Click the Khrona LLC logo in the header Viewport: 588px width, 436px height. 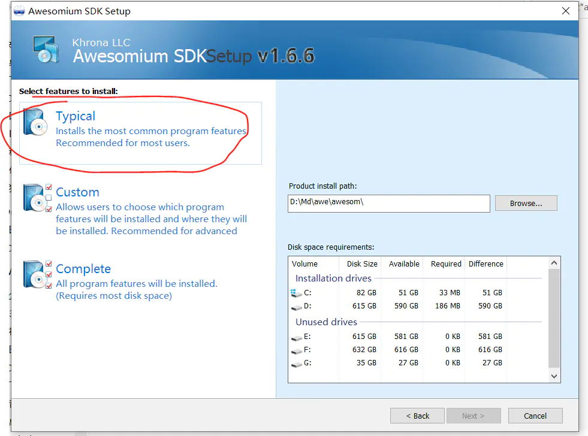(46, 50)
